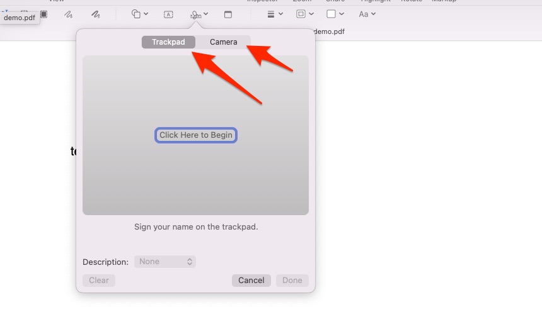Switch to the Trackpad tab
542x329 pixels.
click(x=168, y=42)
